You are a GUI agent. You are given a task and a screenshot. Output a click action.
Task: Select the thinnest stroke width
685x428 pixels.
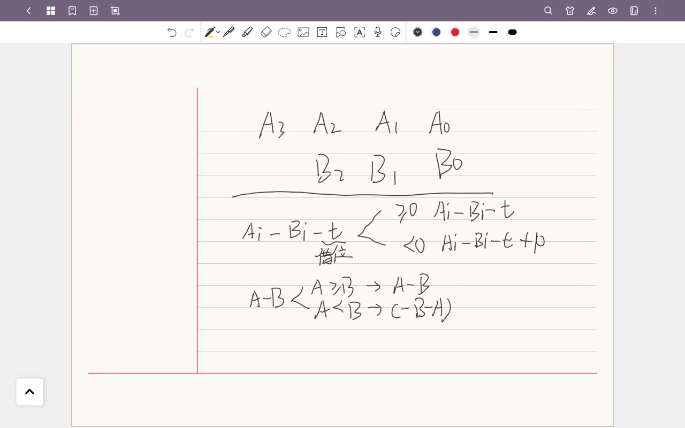pos(474,32)
